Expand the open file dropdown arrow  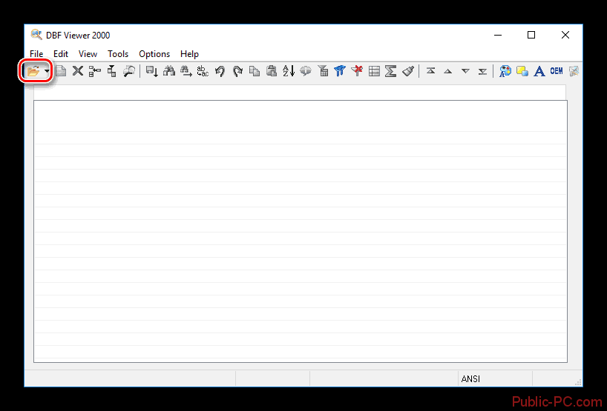[47, 72]
